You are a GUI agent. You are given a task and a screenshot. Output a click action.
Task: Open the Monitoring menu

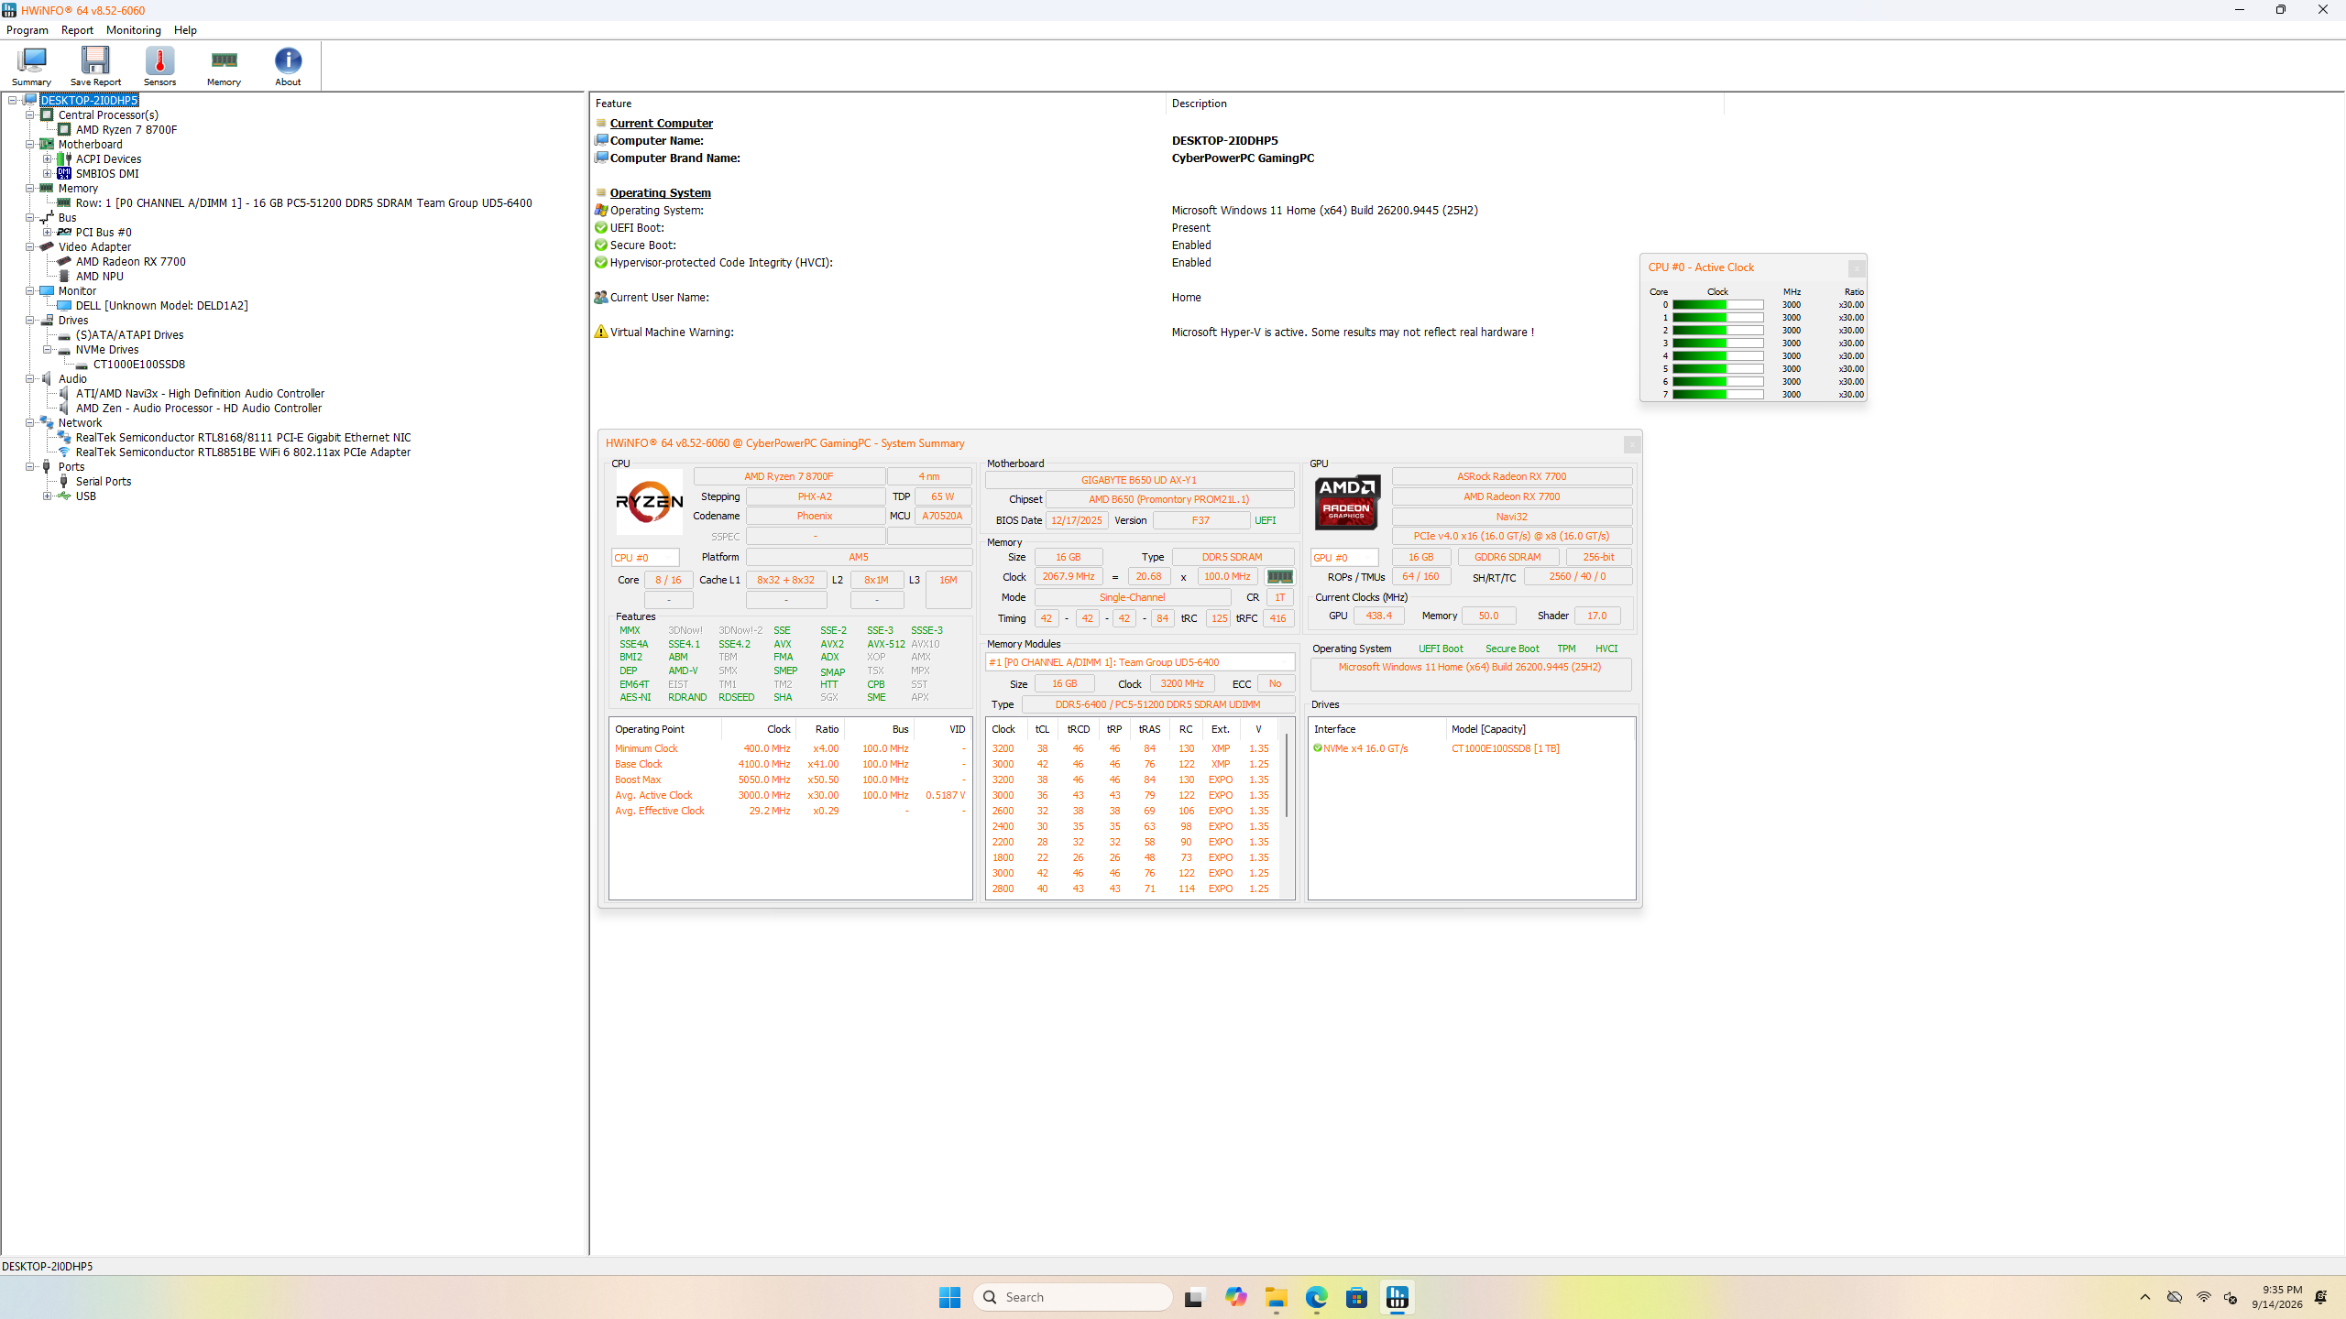click(133, 30)
